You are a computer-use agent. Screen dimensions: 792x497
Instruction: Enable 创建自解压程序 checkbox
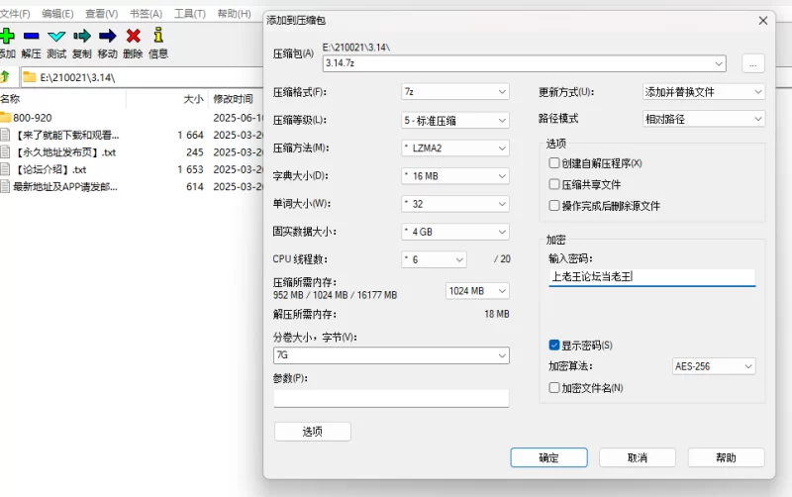554,163
